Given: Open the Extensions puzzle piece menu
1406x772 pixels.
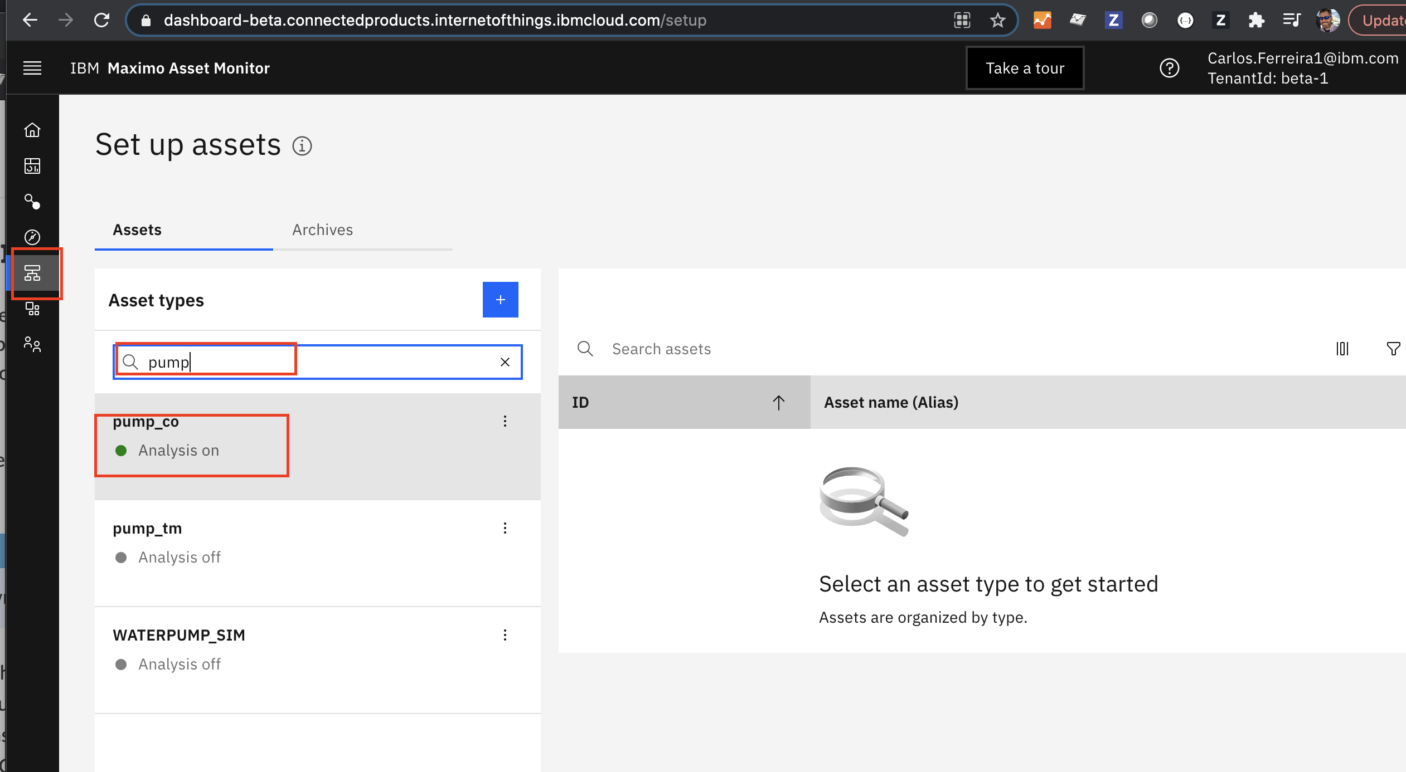Looking at the screenshot, I should pyautogui.click(x=1256, y=20).
